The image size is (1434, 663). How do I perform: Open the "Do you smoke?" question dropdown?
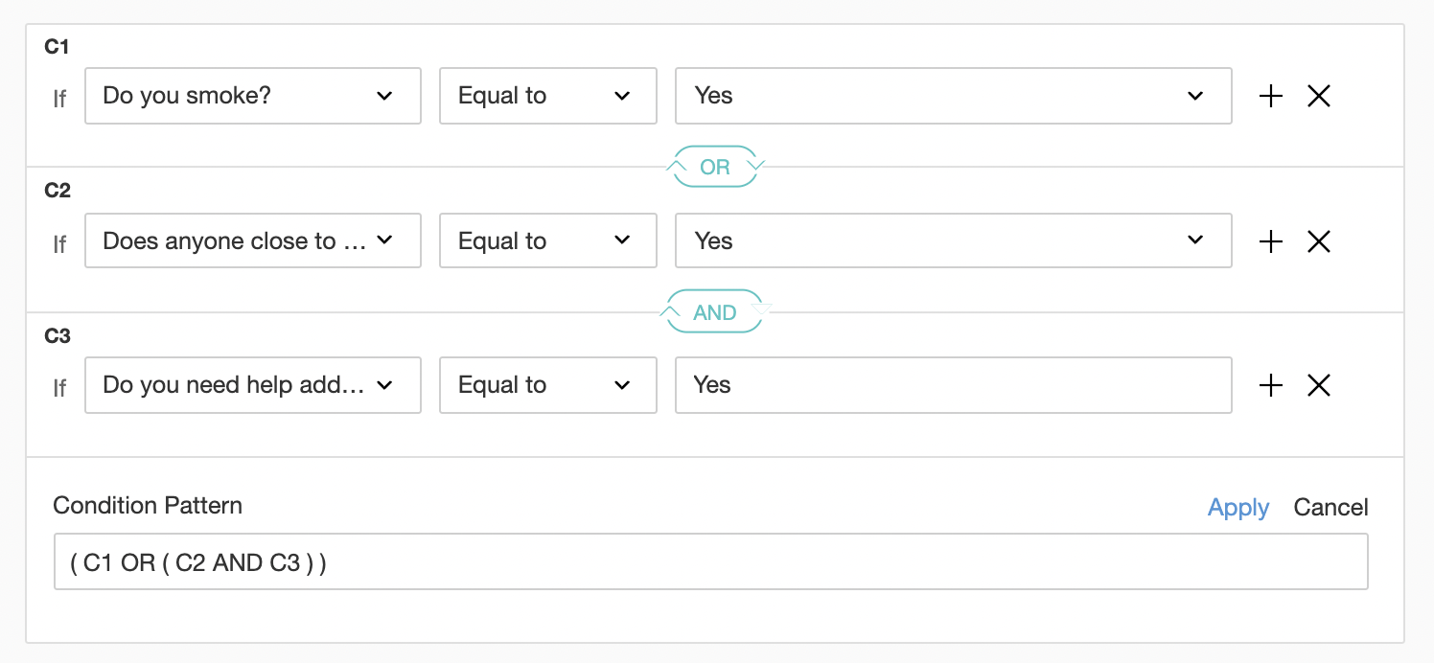[x=253, y=96]
